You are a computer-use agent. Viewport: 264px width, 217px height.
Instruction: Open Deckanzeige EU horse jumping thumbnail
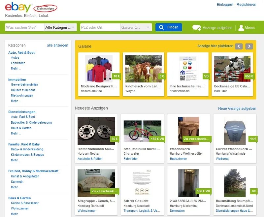(232, 69)
